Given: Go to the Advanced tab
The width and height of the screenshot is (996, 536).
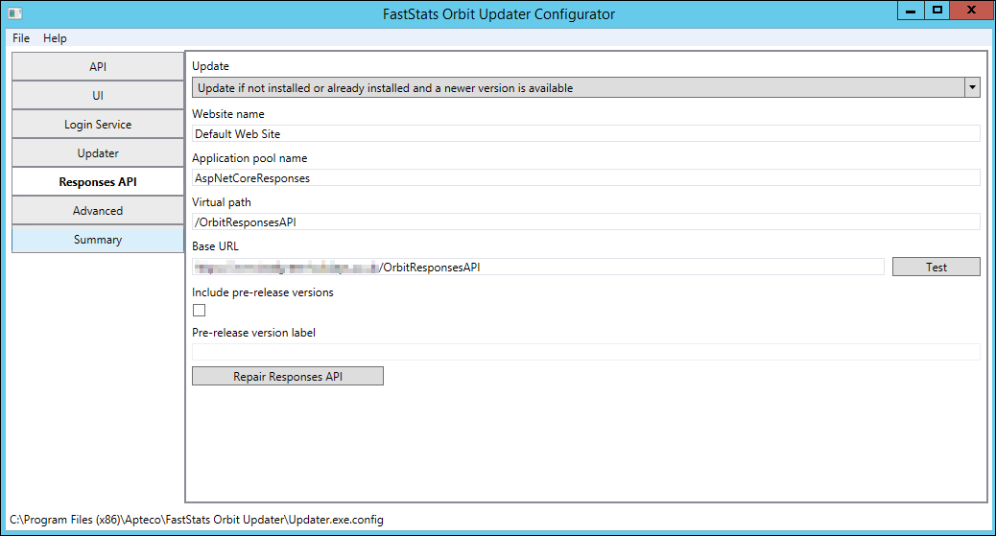Looking at the screenshot, I should click(x=98, y=210).
